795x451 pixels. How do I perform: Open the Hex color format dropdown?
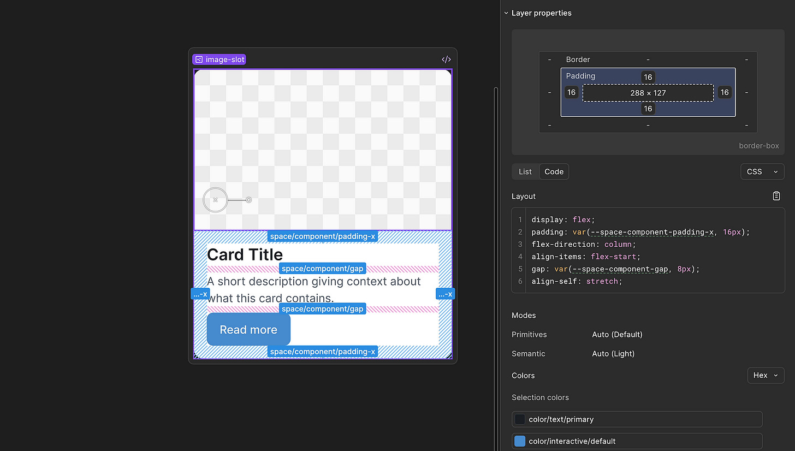click(766, 375)
